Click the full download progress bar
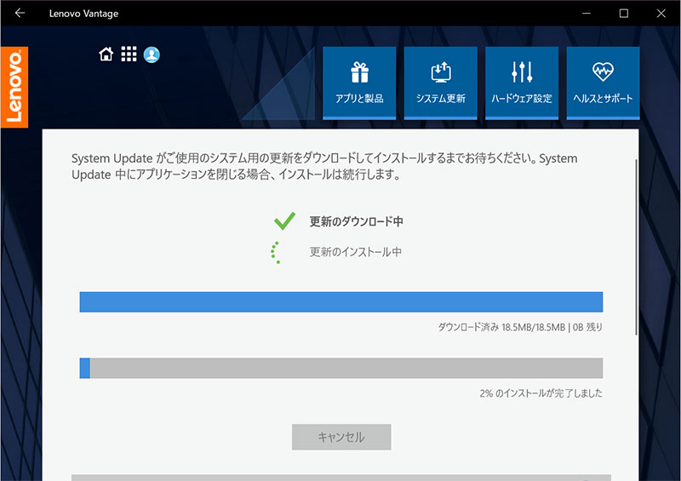The height and width of the screenshot is (481, 681). click(x=340, y=301)
